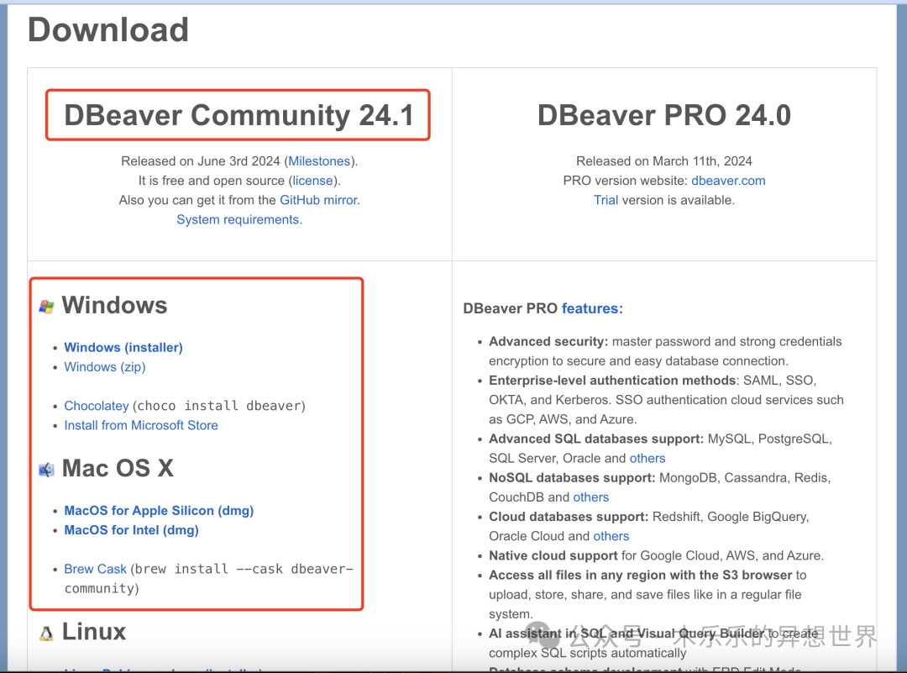Viewport: 907px width, 673px height.
Task: Click the DBeaver PRO features link
Action: pyautogui.click(x=592, y=308)
